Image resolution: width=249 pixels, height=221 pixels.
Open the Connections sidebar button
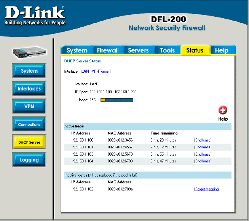pos(29,124)
